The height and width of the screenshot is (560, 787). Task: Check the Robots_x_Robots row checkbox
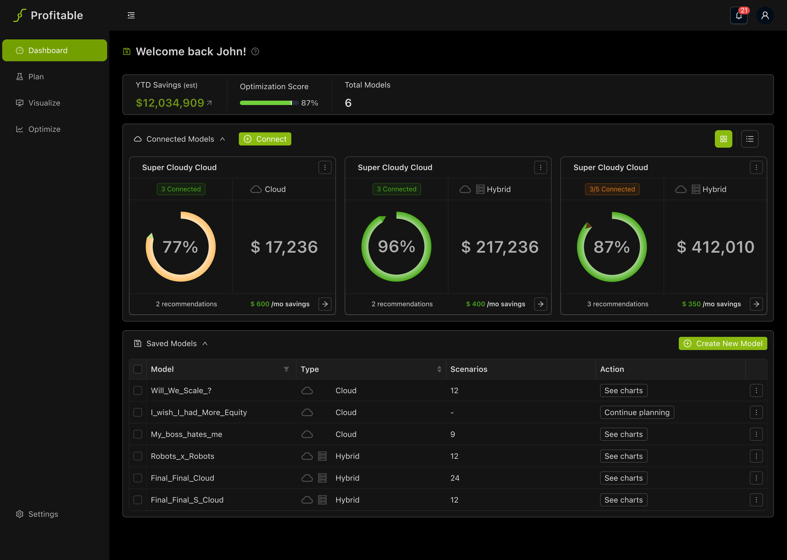(138, 456)
